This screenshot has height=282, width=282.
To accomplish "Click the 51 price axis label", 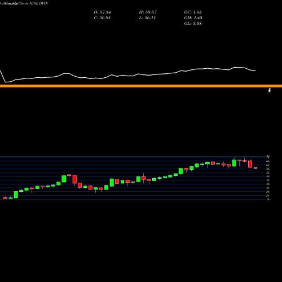I will pyautogui.click(x=268, y=173).
